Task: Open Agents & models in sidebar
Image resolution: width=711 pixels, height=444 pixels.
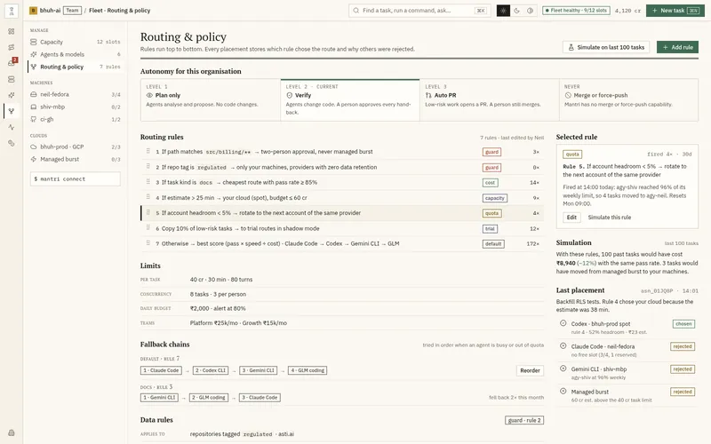Action: pos(76,54)
